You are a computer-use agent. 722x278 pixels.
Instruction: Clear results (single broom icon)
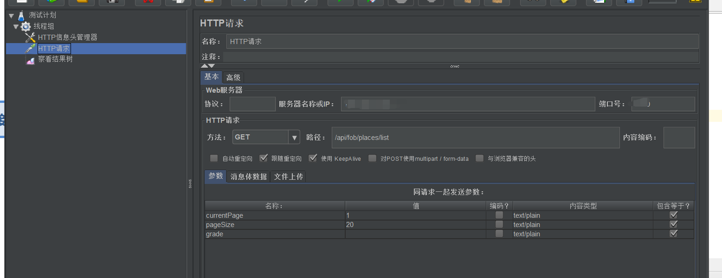[x=466, y=1]
